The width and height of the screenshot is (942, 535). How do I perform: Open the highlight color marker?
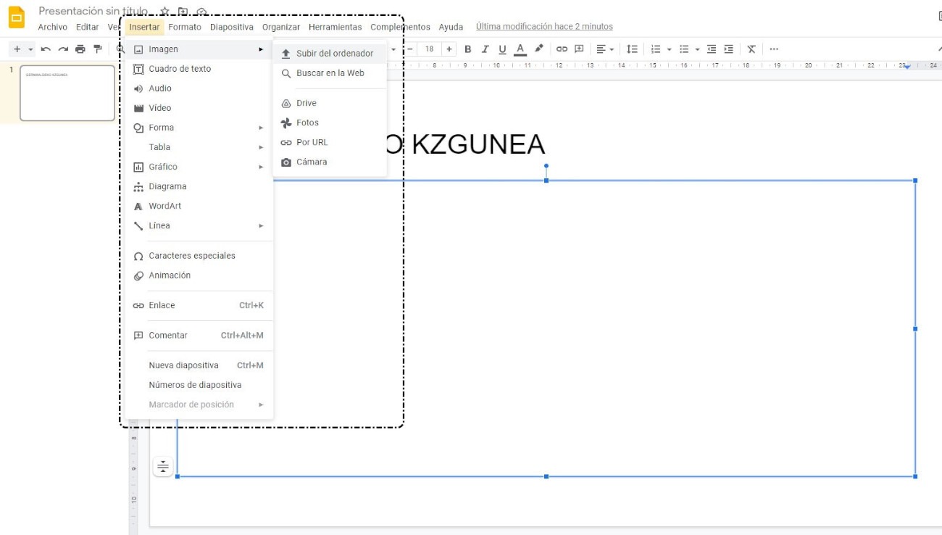pos(539,49)
